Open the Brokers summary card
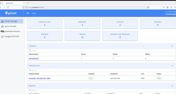 tap(82, 24)
